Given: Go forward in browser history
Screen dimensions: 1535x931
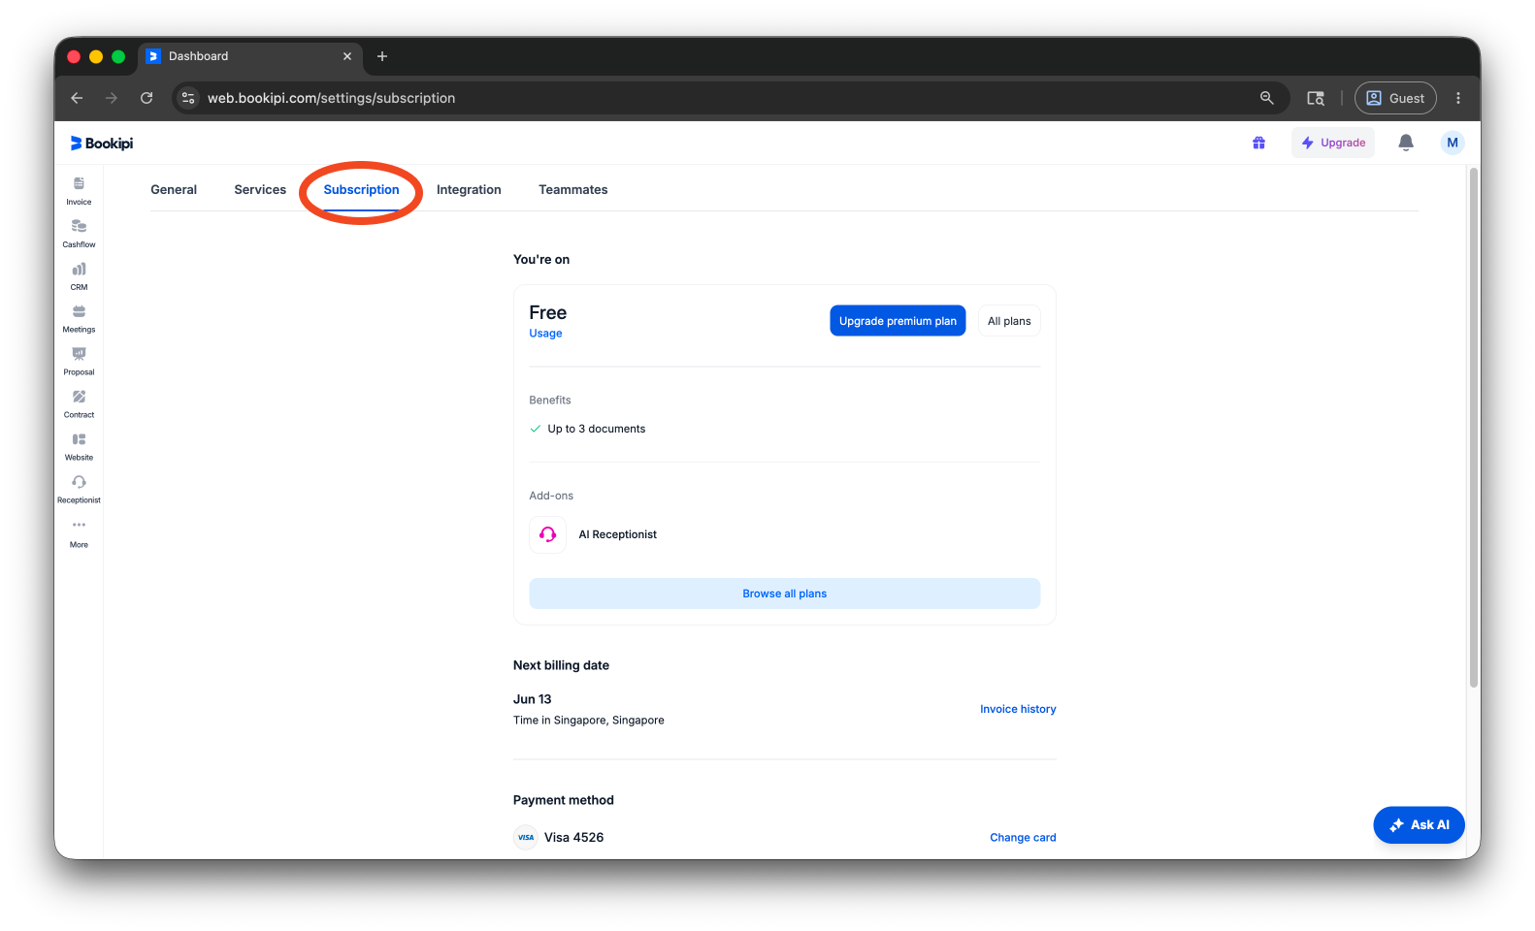Looking at the screenshot, I should (112, 98).
